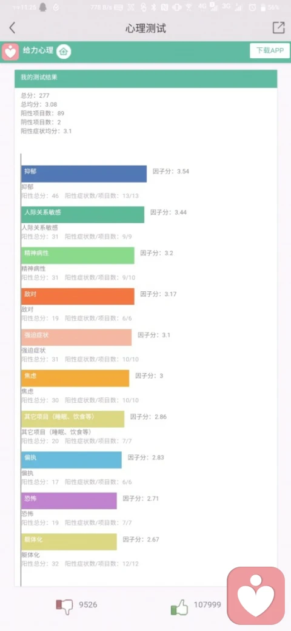Tap the 心理测试 page title

(x=145, y=28)
